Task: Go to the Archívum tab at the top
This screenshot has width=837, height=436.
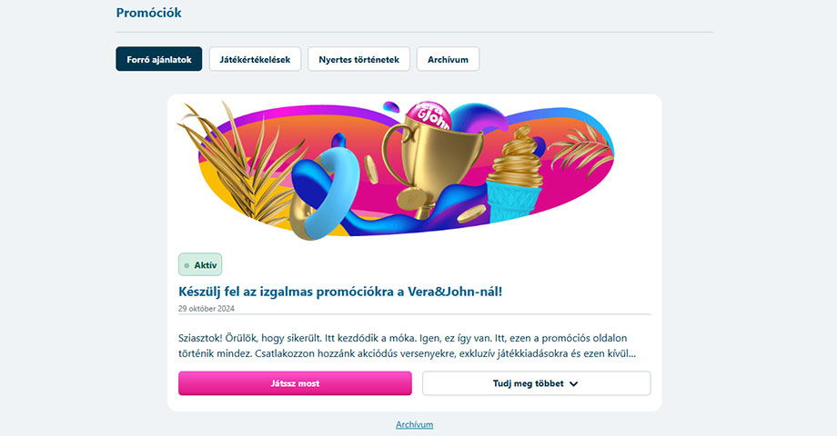Action: [x=448, y=59]
